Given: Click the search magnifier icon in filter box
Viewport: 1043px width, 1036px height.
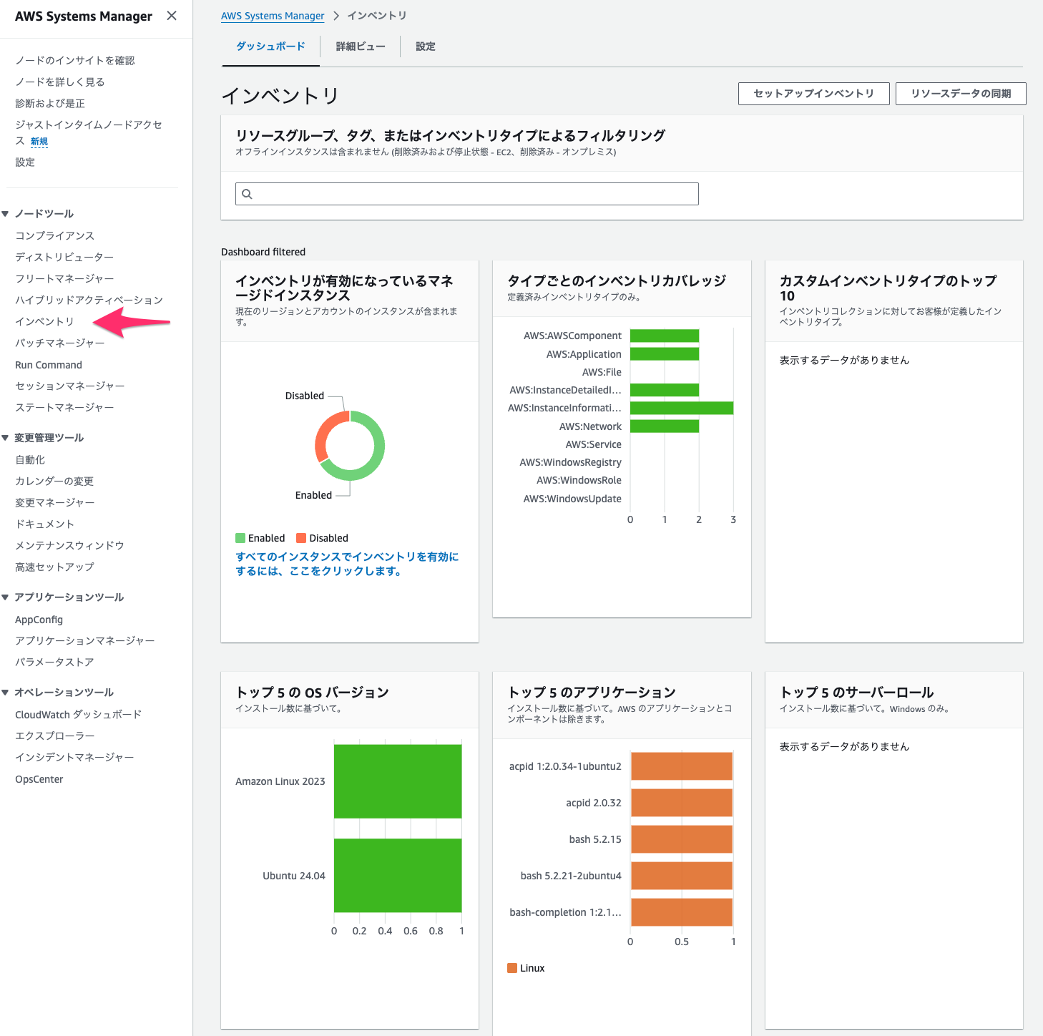Looking at the screenshot, I should [x=247, y=194].
